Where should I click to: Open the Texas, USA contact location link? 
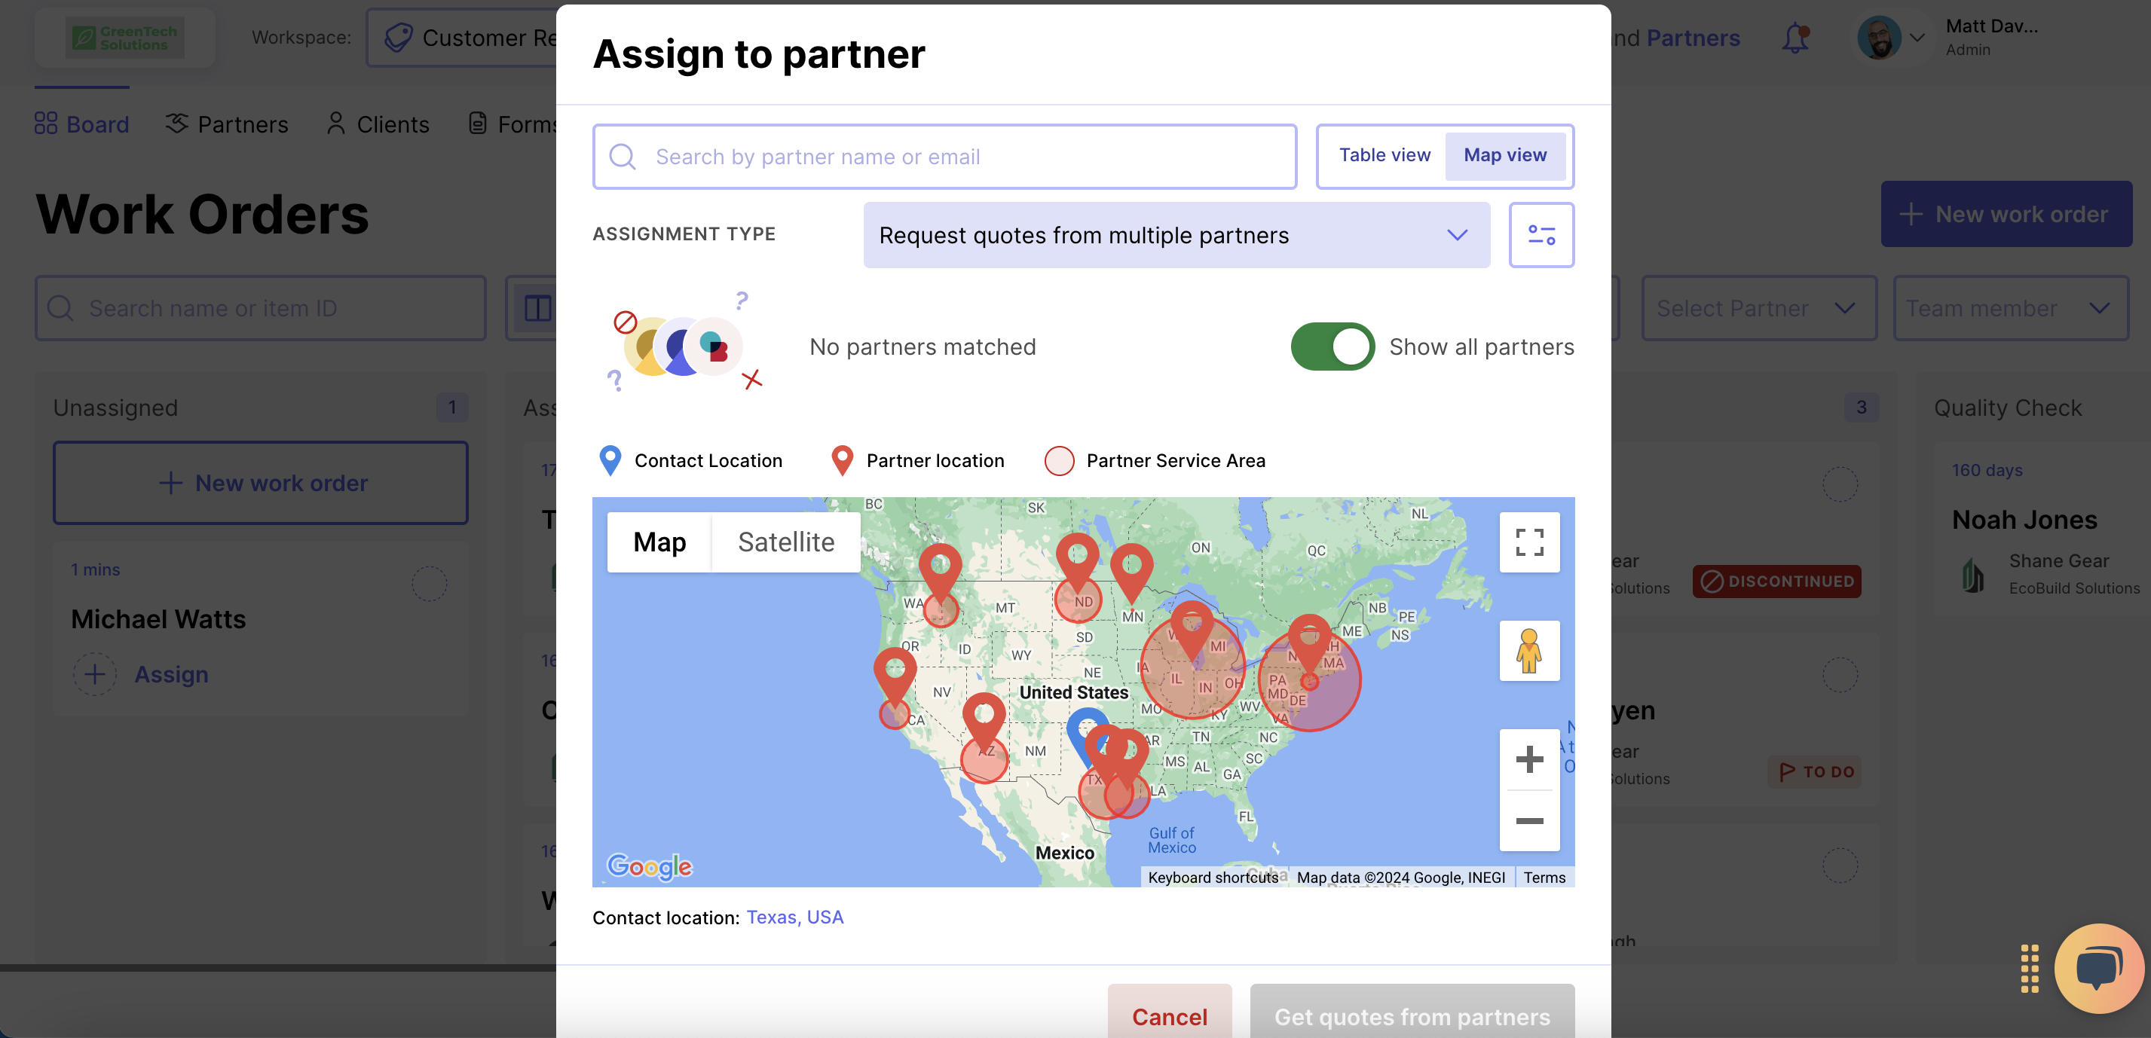[x=794, y=917]
